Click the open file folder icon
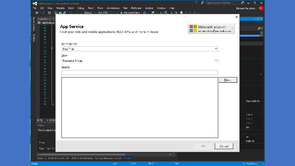 point(56,13)
